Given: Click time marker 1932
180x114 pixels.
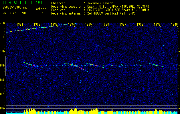Looking at the screenshot, I should [37, 24].
